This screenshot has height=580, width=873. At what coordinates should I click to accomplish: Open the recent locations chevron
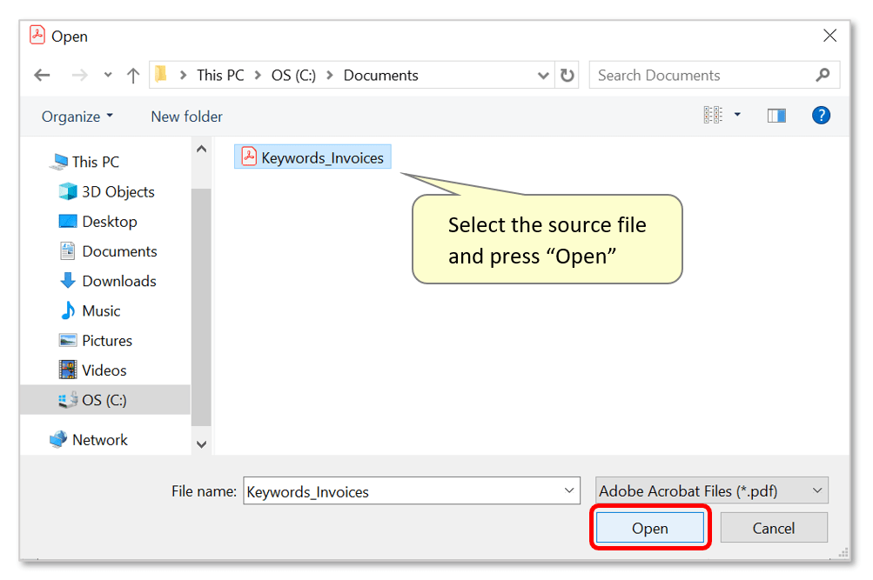(108, 75)
